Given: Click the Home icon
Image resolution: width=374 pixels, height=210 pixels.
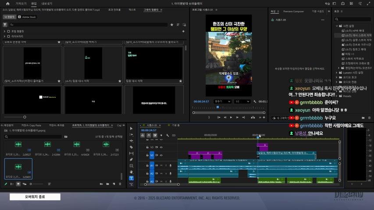Looking at the screenshot, I should point(7,3).
